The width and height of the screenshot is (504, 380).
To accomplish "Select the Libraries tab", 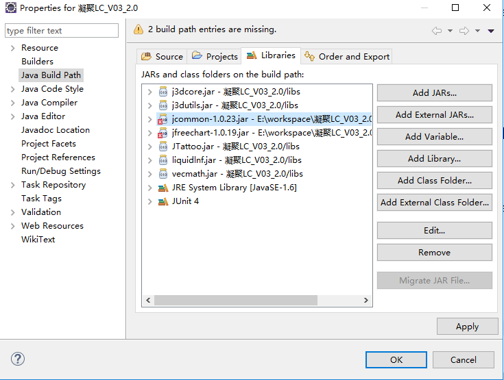I will point(271,55).
